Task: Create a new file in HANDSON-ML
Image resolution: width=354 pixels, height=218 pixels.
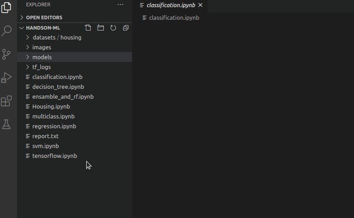Action: click(x=88, y=28)
